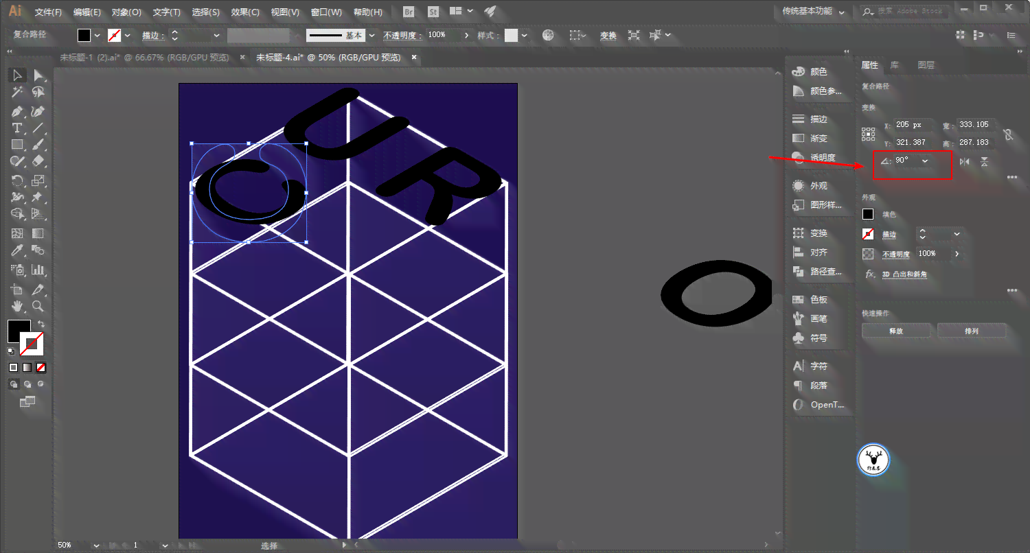Viewport: 1030px width, 553px height.
Task: Click the black fill swatch in Properties panel
Action: coord(868,214)
